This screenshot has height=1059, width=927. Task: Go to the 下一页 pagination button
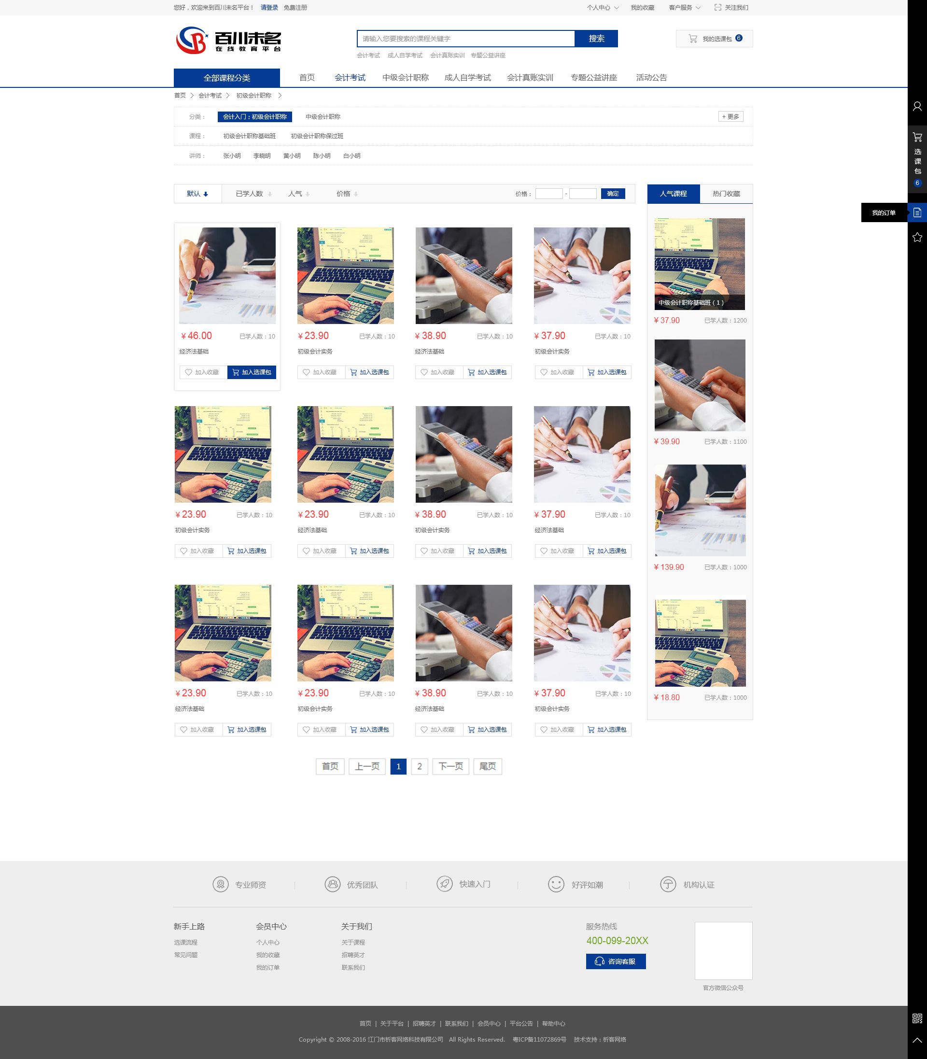point(450,766)
